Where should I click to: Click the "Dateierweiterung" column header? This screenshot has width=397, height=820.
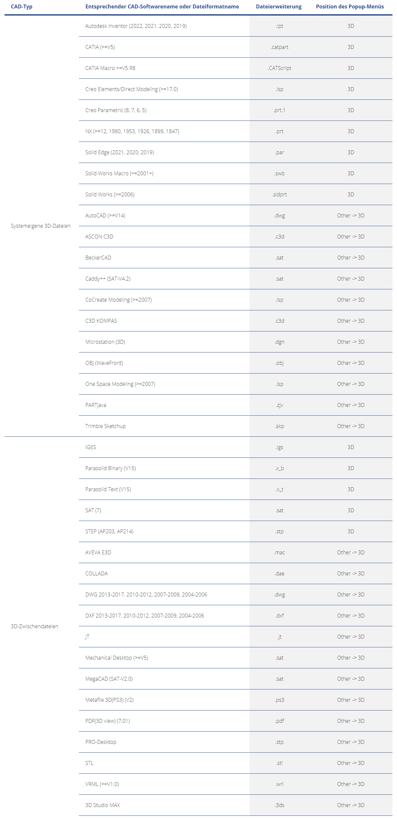tap(278, 6)
